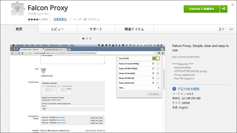Image resolution: width=237 pixels, height=133 pixels.
Task: Click the chrome.google.com address bar
Action: click(91, 53)
